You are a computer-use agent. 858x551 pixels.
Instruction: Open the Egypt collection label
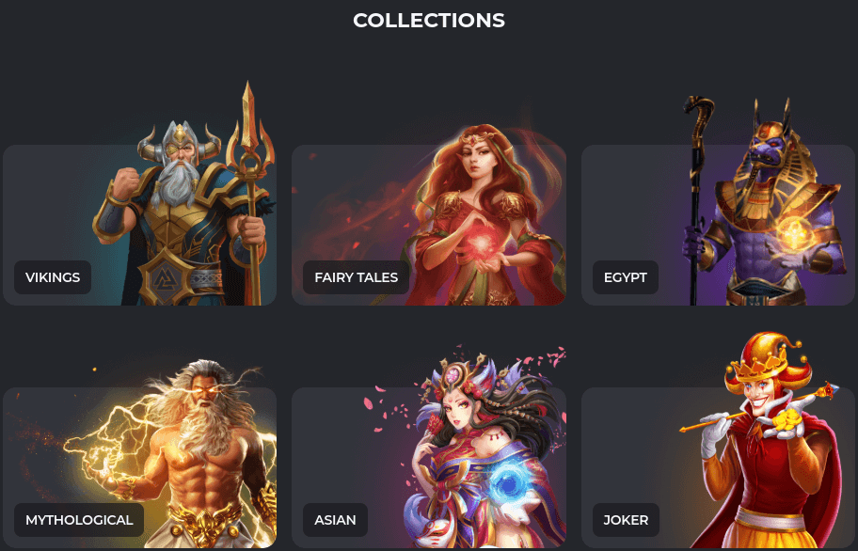point(626,277)
